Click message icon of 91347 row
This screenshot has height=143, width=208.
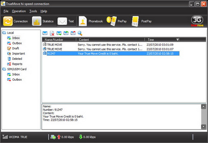[45, 53]
